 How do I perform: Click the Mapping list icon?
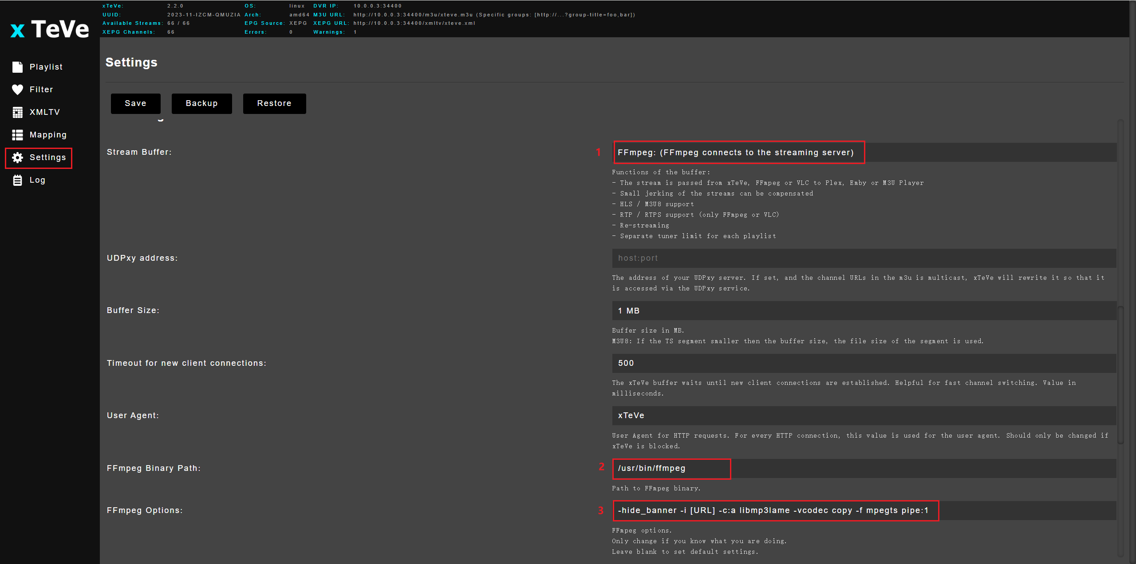[x=17, y=135]
